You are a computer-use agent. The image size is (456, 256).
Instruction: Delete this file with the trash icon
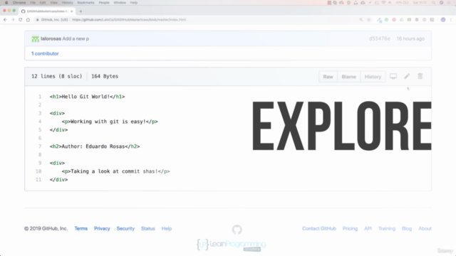420,76
